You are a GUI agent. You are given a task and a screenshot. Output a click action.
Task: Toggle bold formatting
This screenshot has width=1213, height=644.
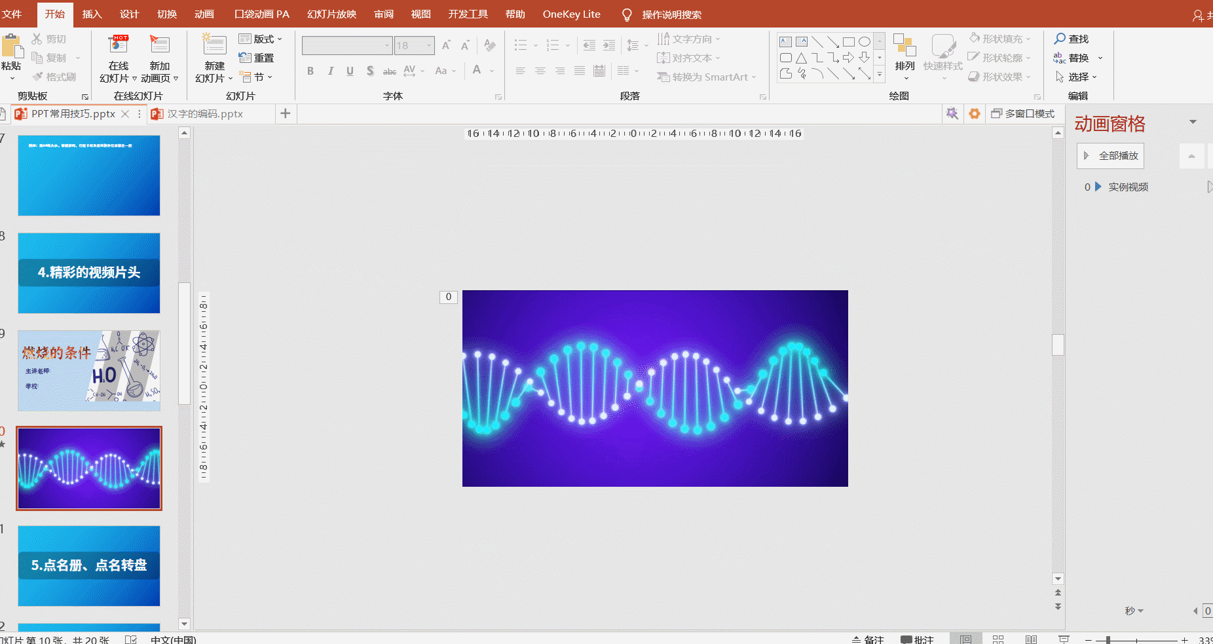pos(310,71)
